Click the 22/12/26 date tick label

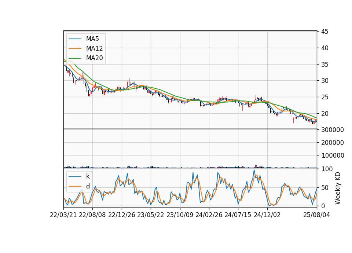pyautogui.click(x=122, y=215)
